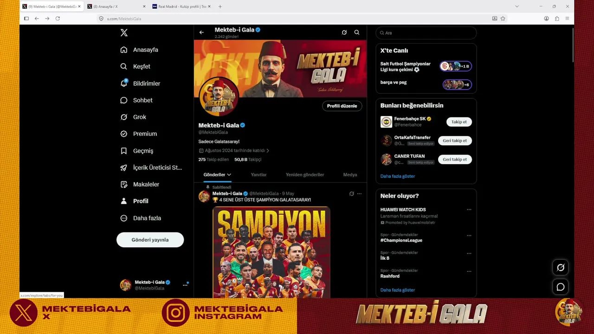Image resolution: width=594 pixels, height=334 pixels.
Task: Open 275 Takip edilen list
Action: point(213,160)
